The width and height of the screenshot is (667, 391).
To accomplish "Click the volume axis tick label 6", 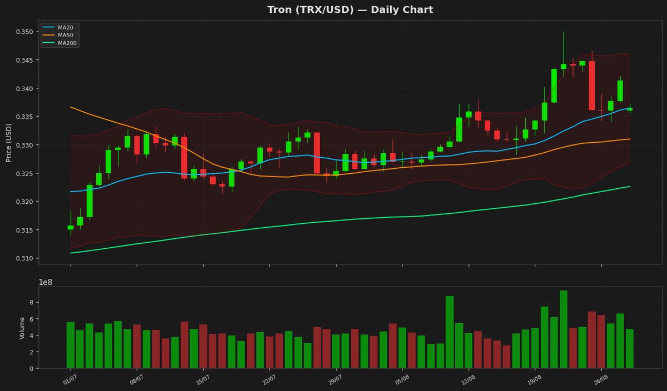I will pyautogui.click(x=31, y=319).
